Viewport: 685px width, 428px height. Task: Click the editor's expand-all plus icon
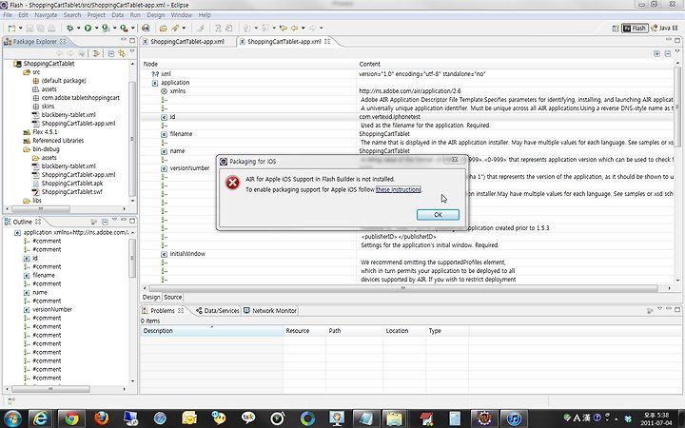pos(656,53)
